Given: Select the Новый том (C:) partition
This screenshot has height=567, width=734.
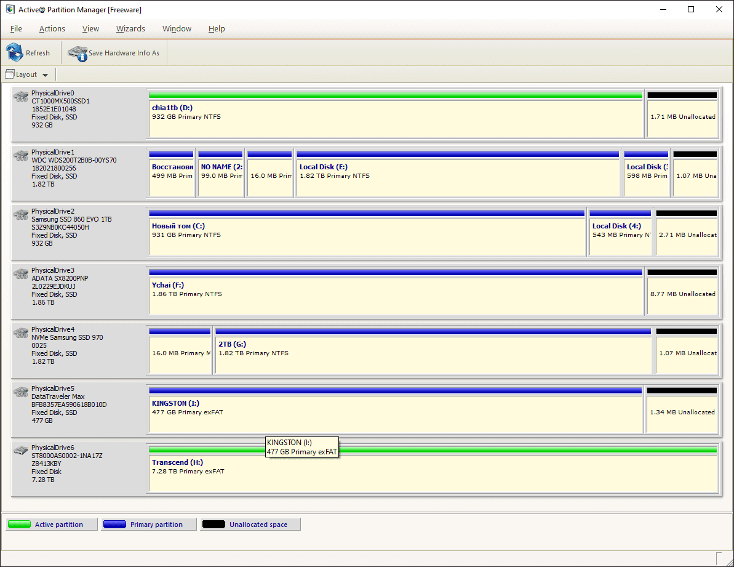Looking at the screenshot, I should [367, 232].
